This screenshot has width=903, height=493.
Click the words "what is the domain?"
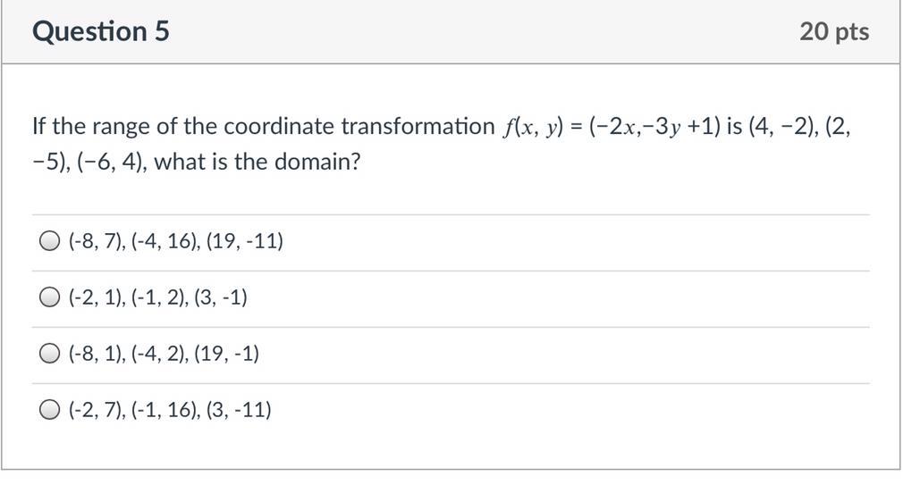pos(257,164)
